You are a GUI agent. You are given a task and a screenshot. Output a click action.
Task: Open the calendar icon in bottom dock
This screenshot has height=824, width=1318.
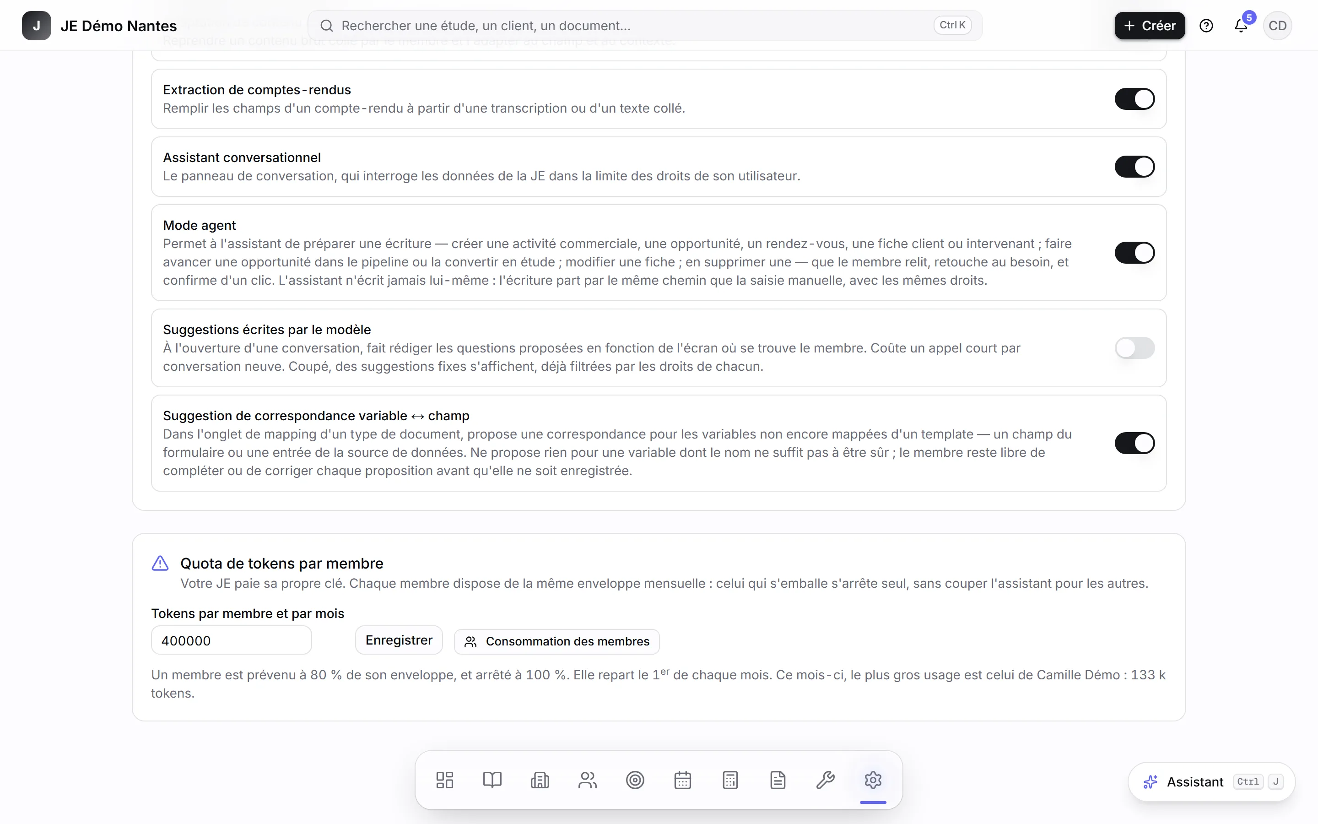[x=682, y=780]
